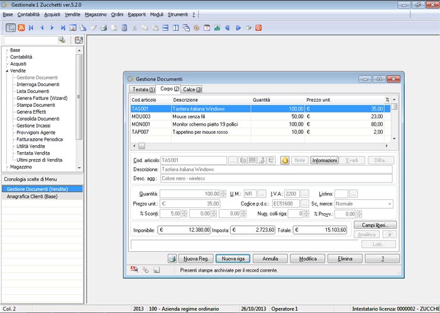Click the paperclip attachment icon

(x=145, y=270)
